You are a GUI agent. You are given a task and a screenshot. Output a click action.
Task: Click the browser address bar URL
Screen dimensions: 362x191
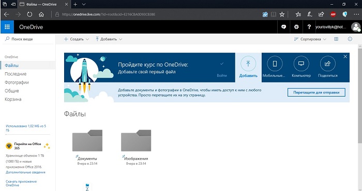(109, 14)
